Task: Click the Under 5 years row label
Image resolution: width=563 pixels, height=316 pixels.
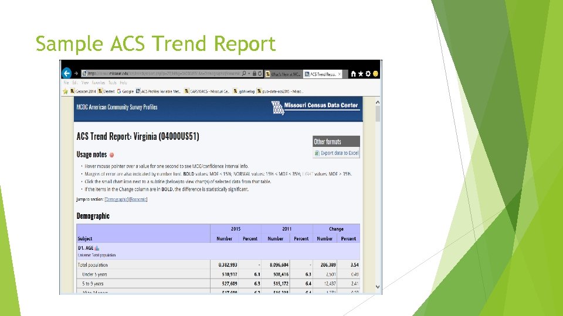Action: point(94,274)
